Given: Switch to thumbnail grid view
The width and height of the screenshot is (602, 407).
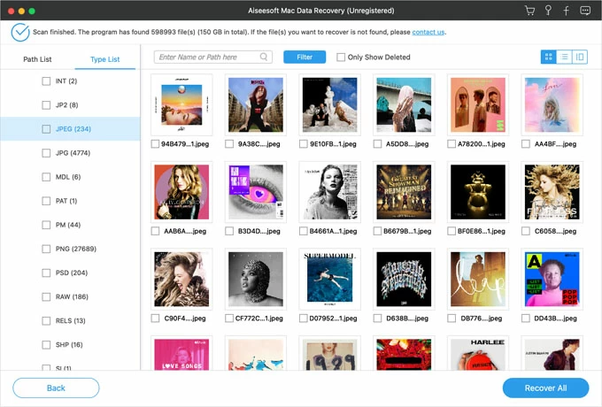Looking at the screenshot, I should [549, 57].
